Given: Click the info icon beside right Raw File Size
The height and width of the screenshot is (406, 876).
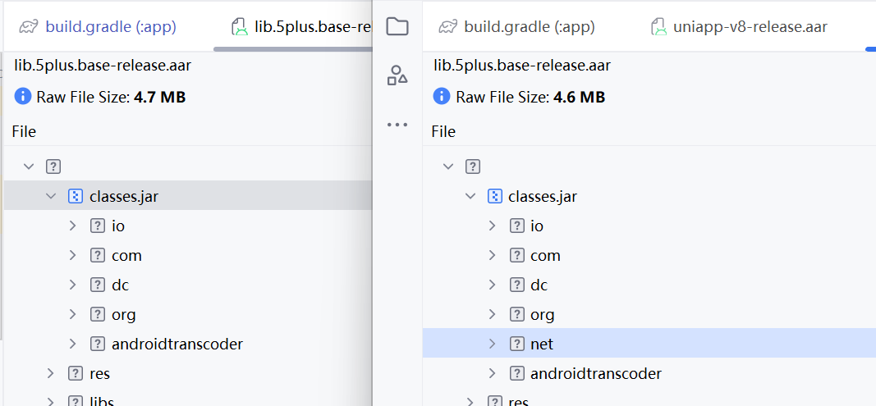Looking at the screenshot, I should click(x=442, y=97).
